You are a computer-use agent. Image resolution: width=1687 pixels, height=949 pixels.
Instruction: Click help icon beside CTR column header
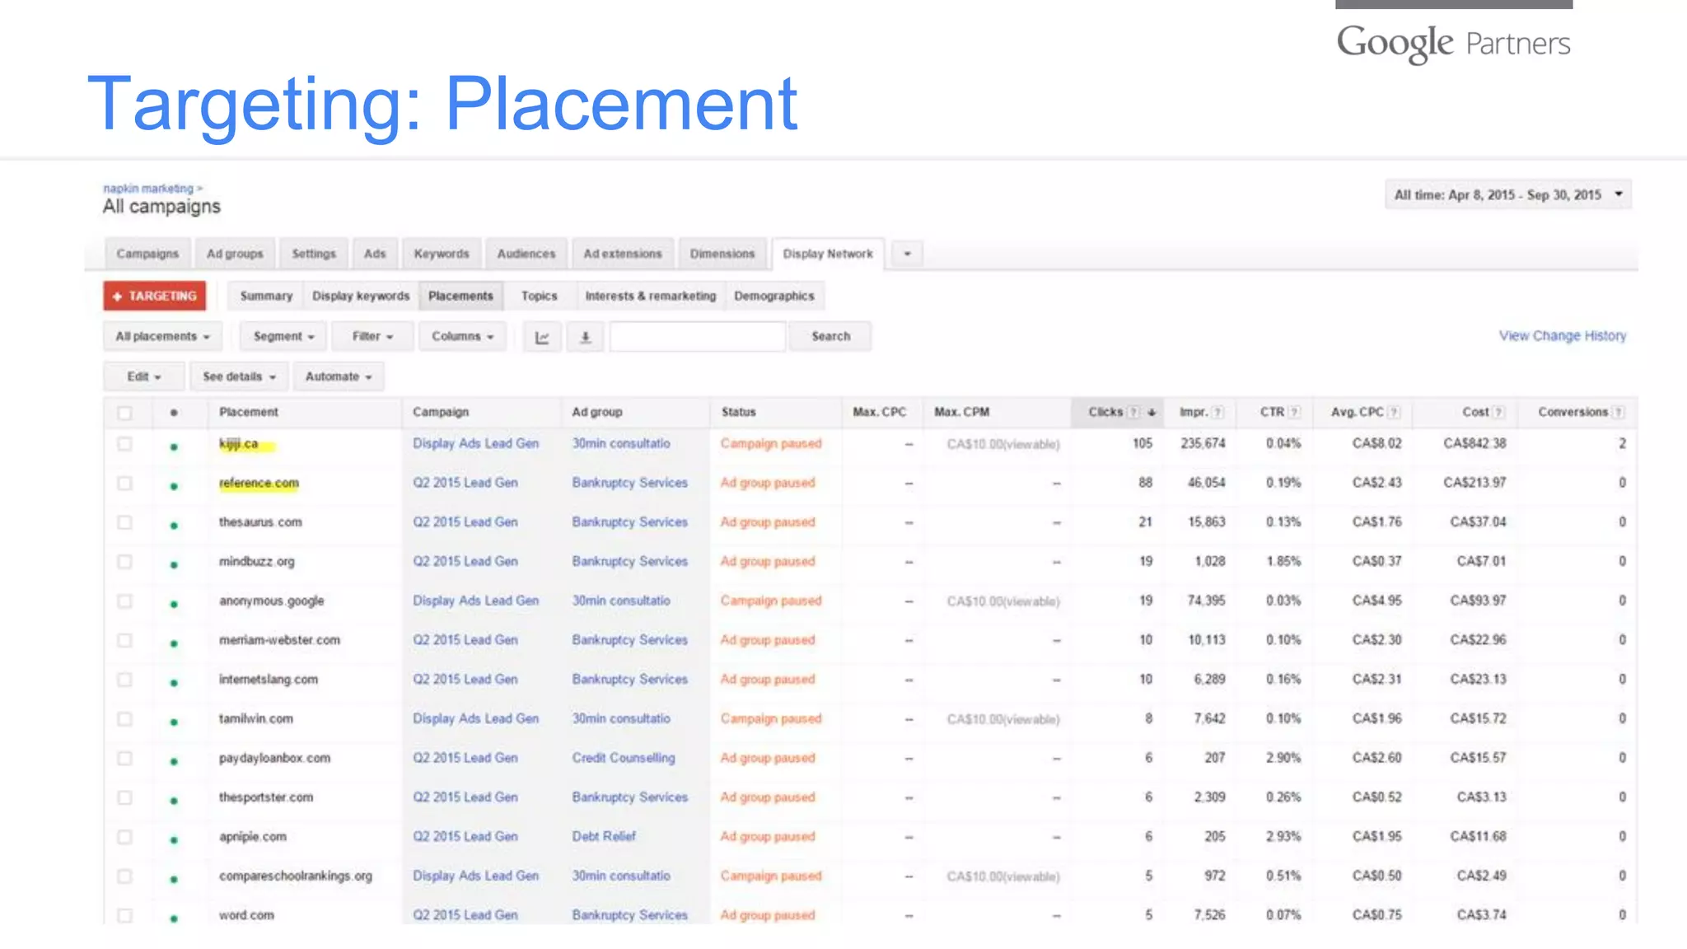point(1295,412)
